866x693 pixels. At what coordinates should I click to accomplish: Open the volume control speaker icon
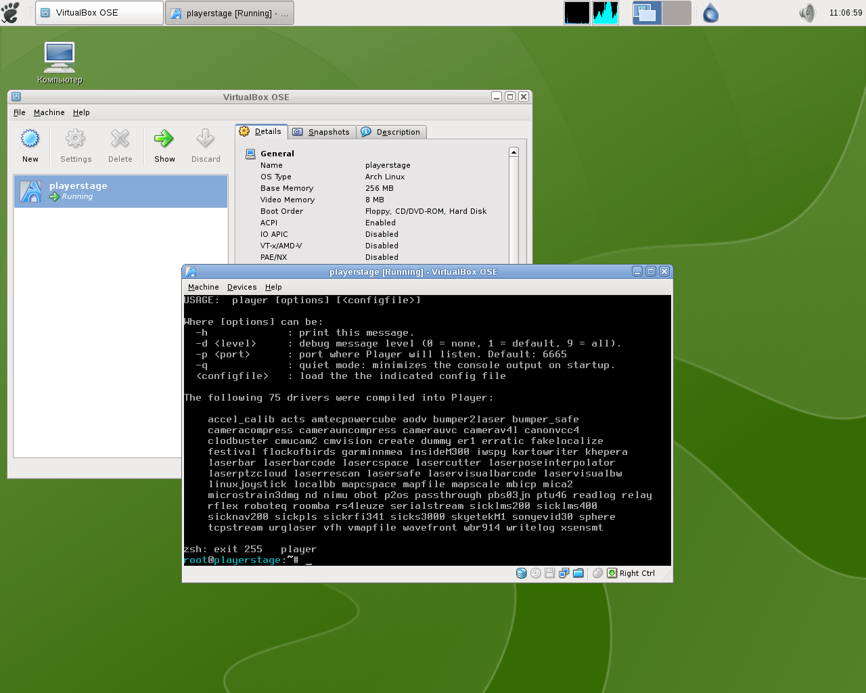click(807, 13)
